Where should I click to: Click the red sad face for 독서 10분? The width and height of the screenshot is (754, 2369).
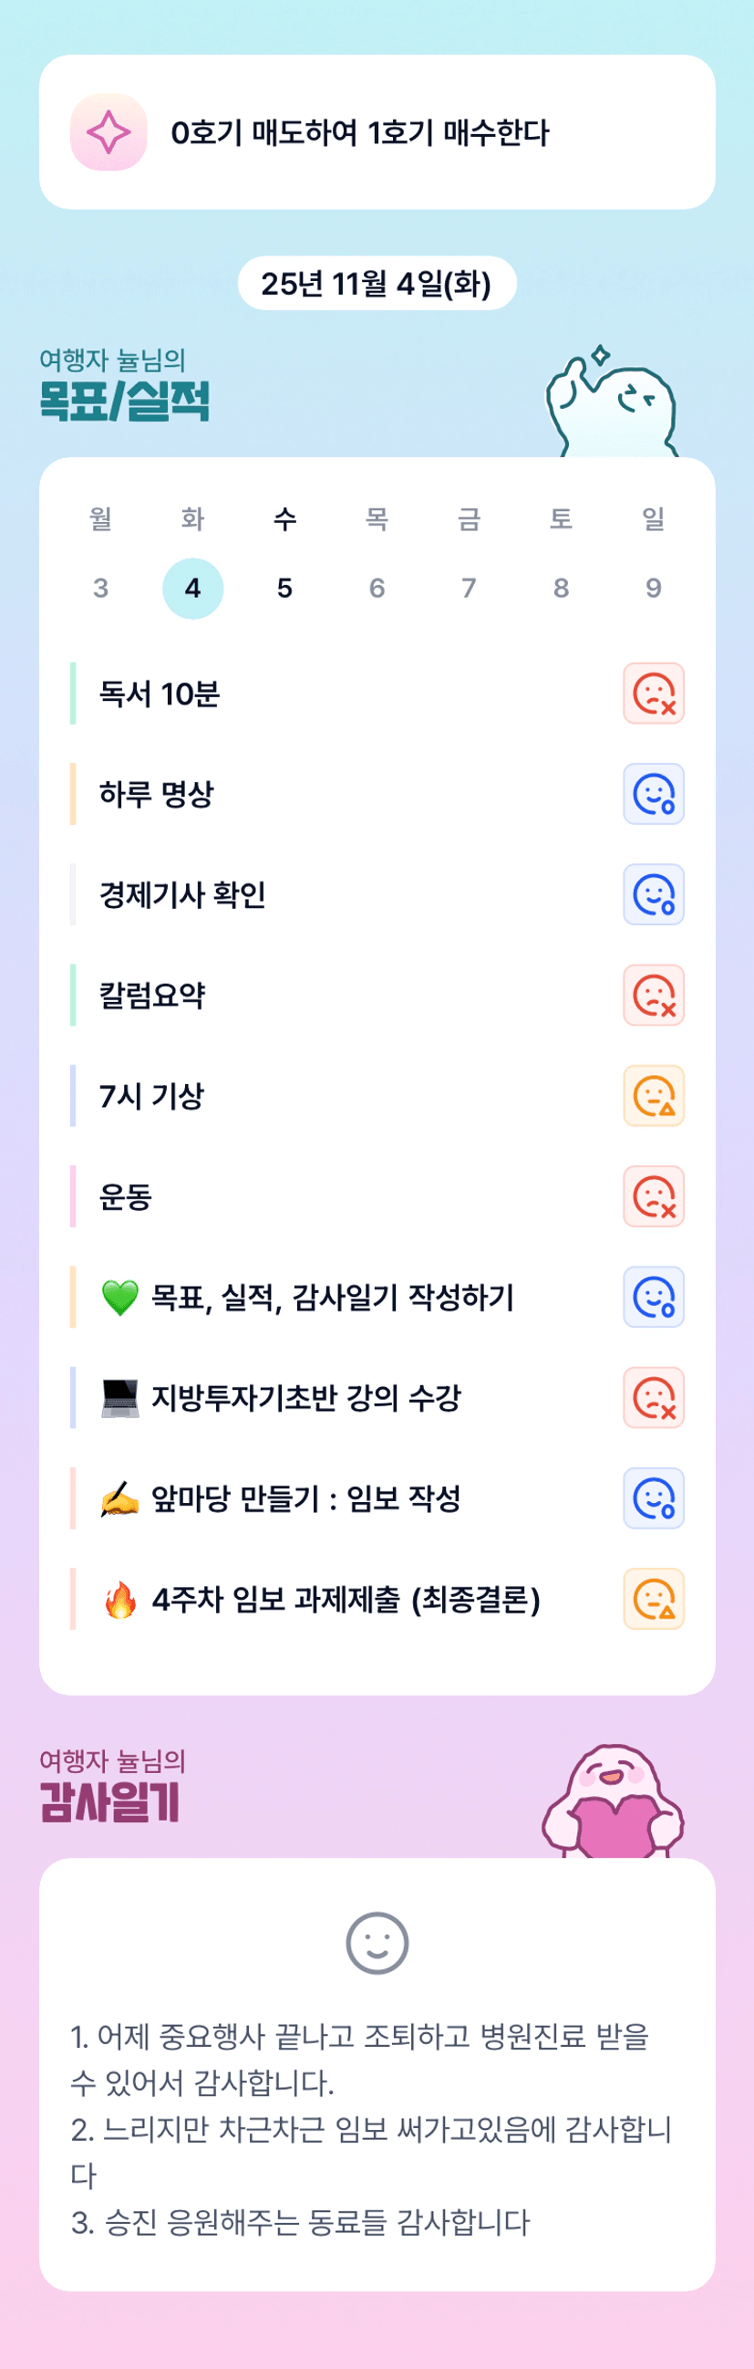[x=653, y=694]
